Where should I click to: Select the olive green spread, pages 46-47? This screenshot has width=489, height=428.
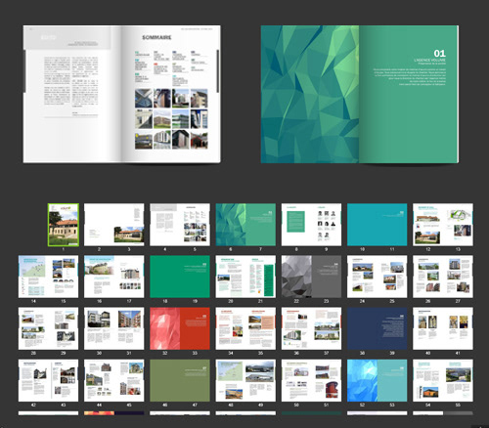(x=180, y=380)
